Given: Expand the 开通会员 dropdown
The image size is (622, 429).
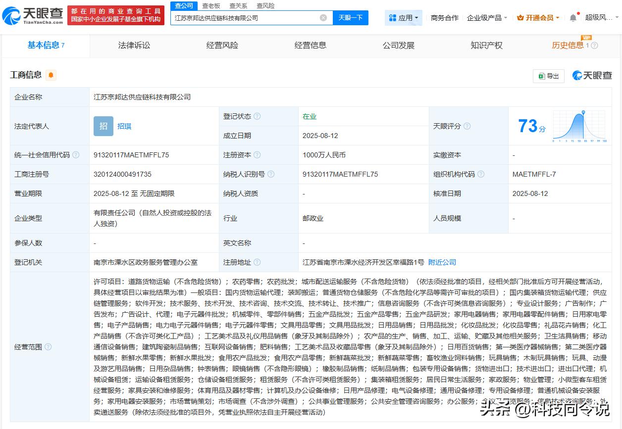Looking at the screenshot, I should pyautogui.click(x=538, y=18).
